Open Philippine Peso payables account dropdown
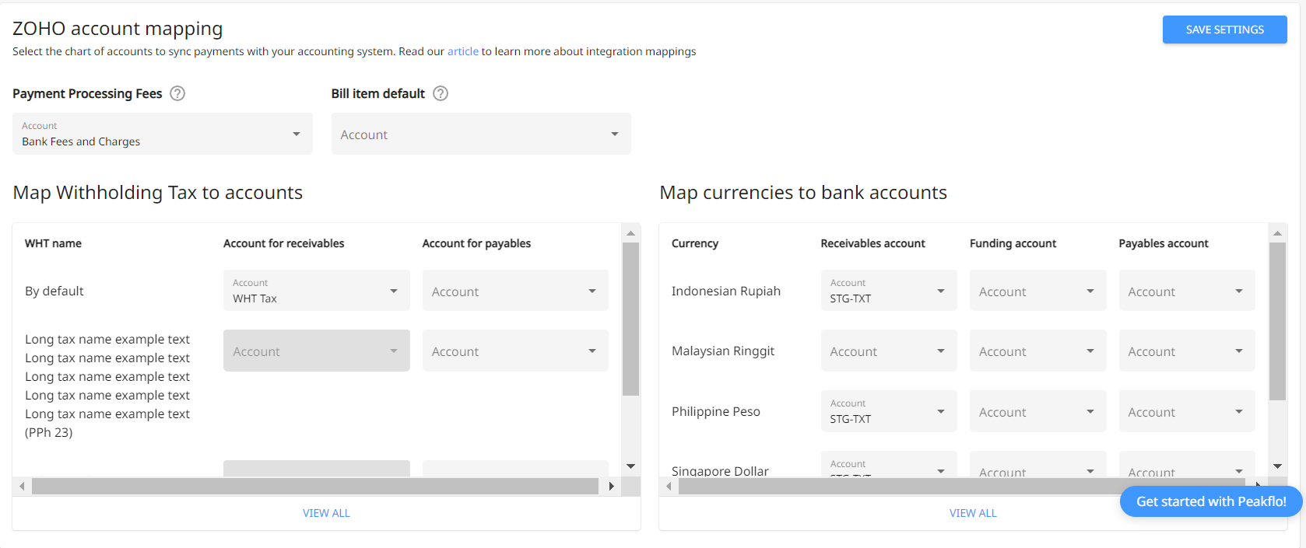The height and width of the screenshot is (548, 1306). [x=1187, y=411]
